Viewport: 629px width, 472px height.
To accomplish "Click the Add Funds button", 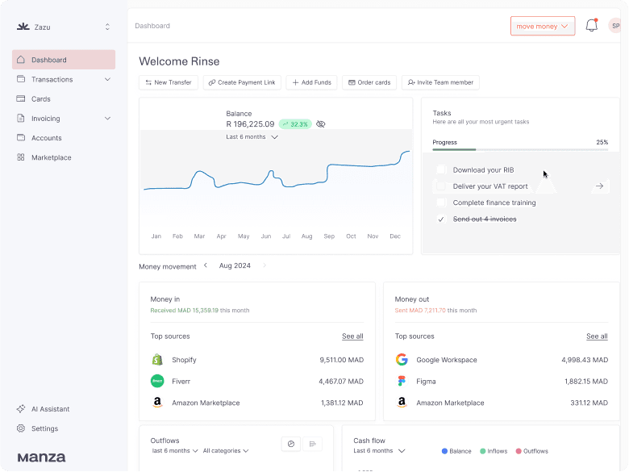I will point(312,82).
